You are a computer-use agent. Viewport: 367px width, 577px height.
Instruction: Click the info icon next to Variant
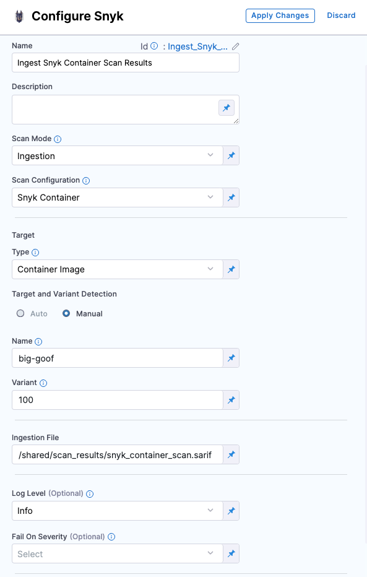pyautogui.click(x=43, y=383)
